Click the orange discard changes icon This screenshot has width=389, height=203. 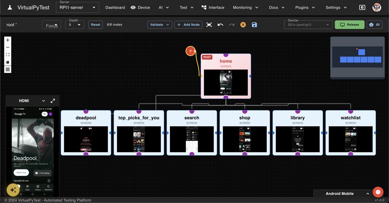pos(243,25)
